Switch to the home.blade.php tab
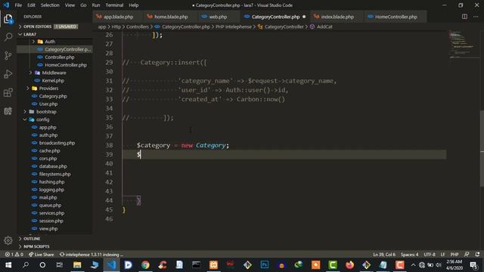Screen dimensions: 484x272 [x=171, y=17]
